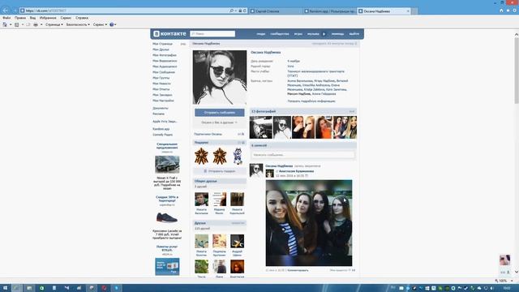Image resolution: width=519 pixels, height=292 pixels.
Task: Click the Отправить сообщение button
Action: pyautogui.click(x=220, y=113)
